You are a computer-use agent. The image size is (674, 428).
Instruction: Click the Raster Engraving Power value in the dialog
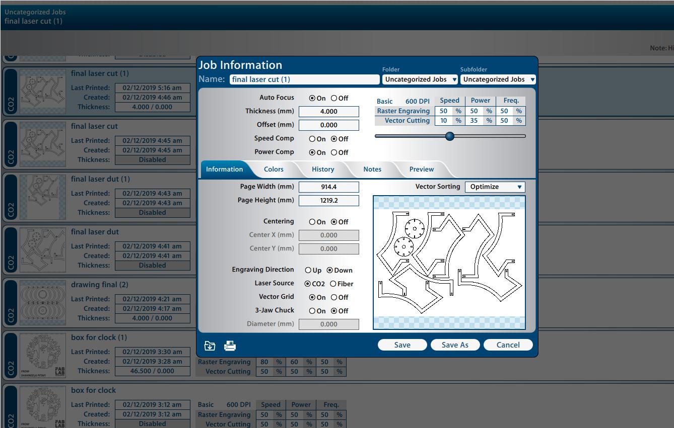click(x=474, y=111)
